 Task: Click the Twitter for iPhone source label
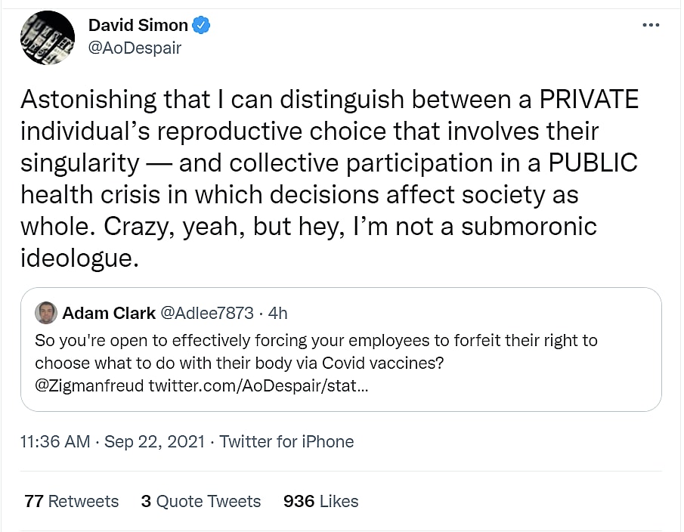tap(286, 441)
